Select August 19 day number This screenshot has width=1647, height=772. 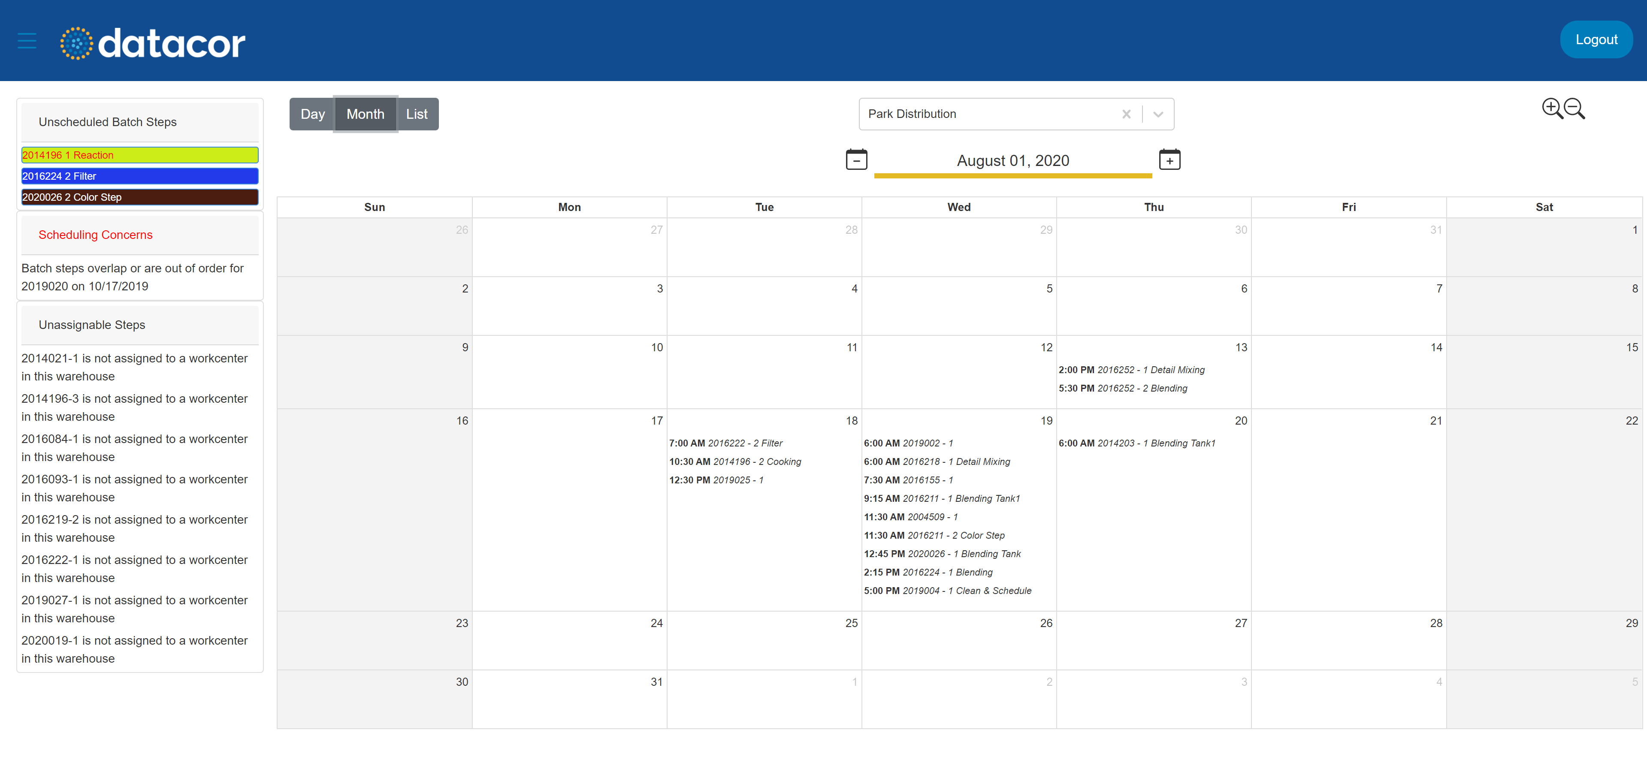pos(1046,421)
